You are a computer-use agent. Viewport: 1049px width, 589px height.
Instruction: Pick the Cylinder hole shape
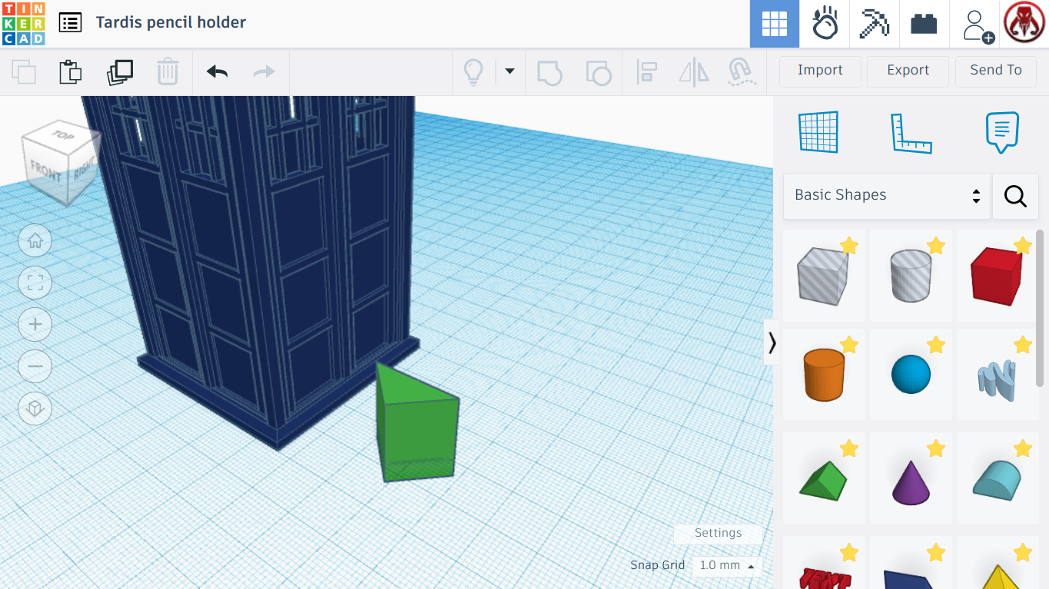point(911,276)
